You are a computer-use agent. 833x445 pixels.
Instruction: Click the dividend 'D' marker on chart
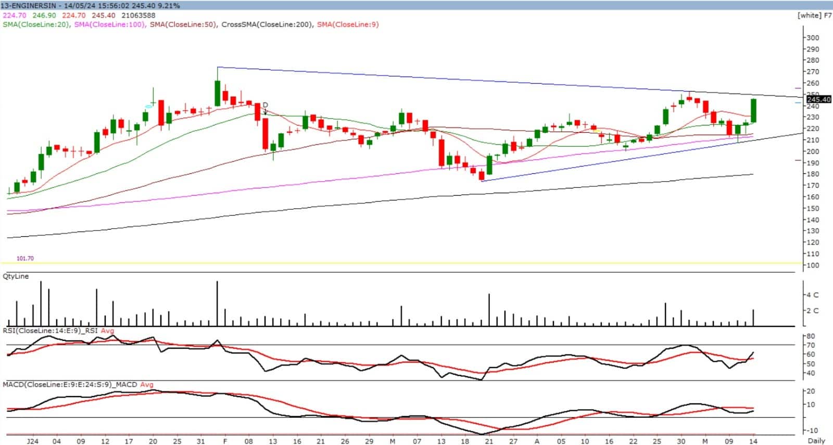pyautogui.click(x=265, y=106)
